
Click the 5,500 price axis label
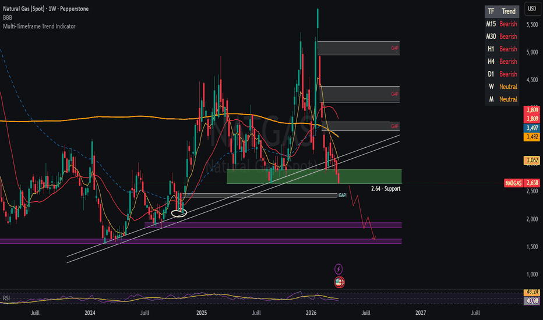pyautogui.click(x=532, y=24)
